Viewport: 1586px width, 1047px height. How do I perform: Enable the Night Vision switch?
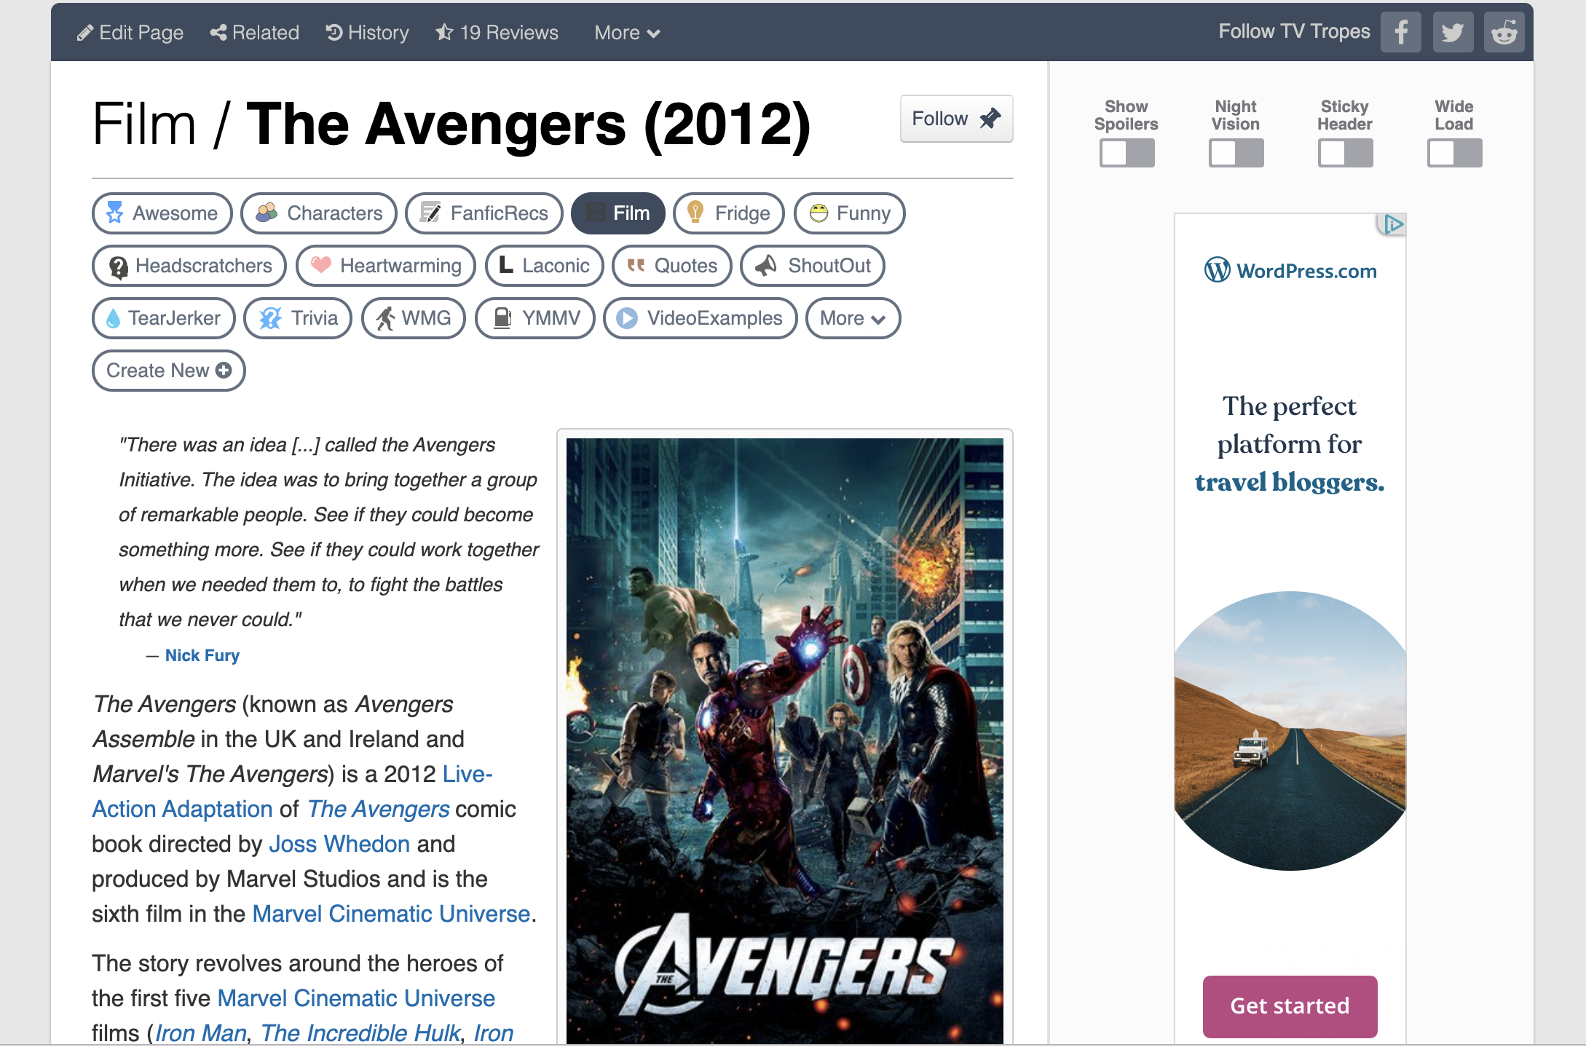(x=1236, y=153)
